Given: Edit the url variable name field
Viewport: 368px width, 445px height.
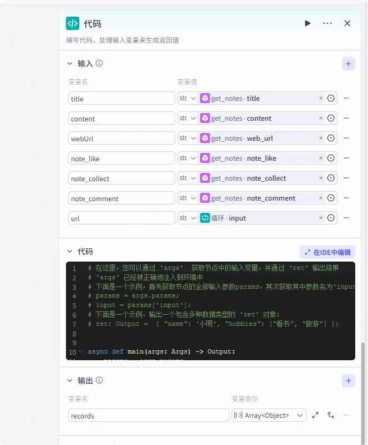Looking at the screenshot, I should tap(121, 218).
